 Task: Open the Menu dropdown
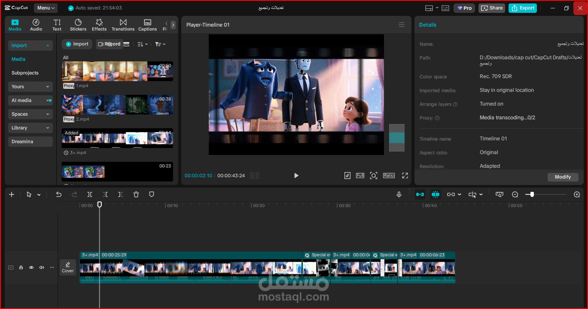46,8
